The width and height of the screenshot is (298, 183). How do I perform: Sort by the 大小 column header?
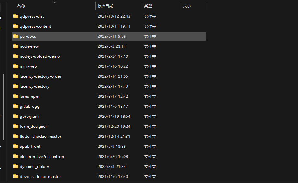(x=187, y=6)
